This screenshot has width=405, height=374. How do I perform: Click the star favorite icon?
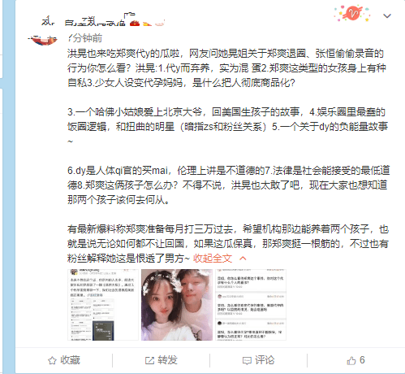click(52, 360)
